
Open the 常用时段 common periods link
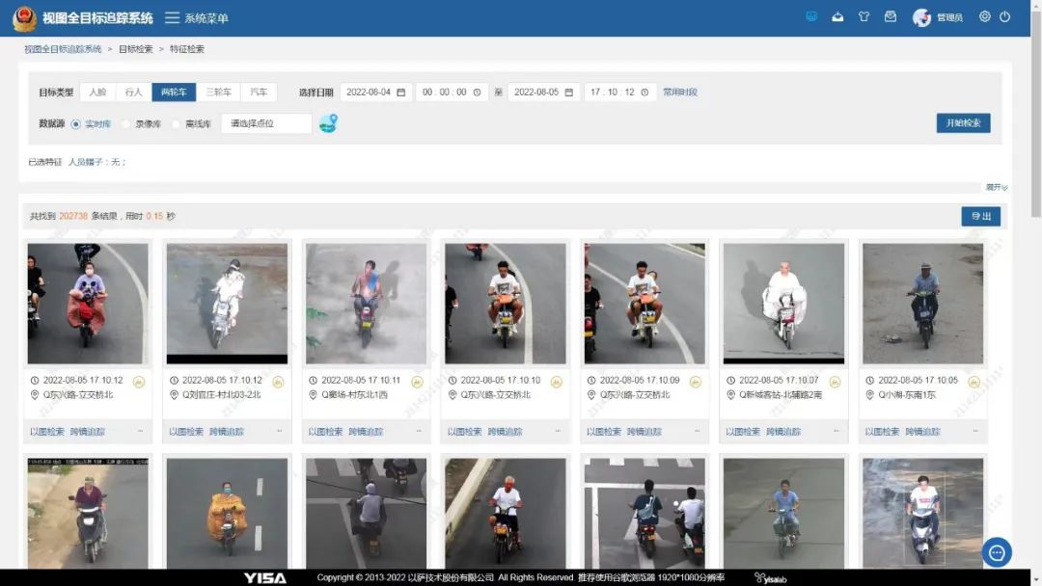click(x=680, y=93)
